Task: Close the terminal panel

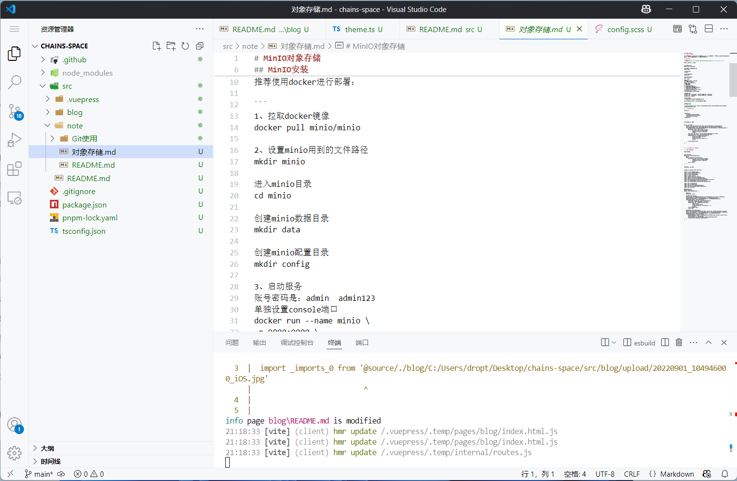Action: pyautogui.click(x=724, y=343)
